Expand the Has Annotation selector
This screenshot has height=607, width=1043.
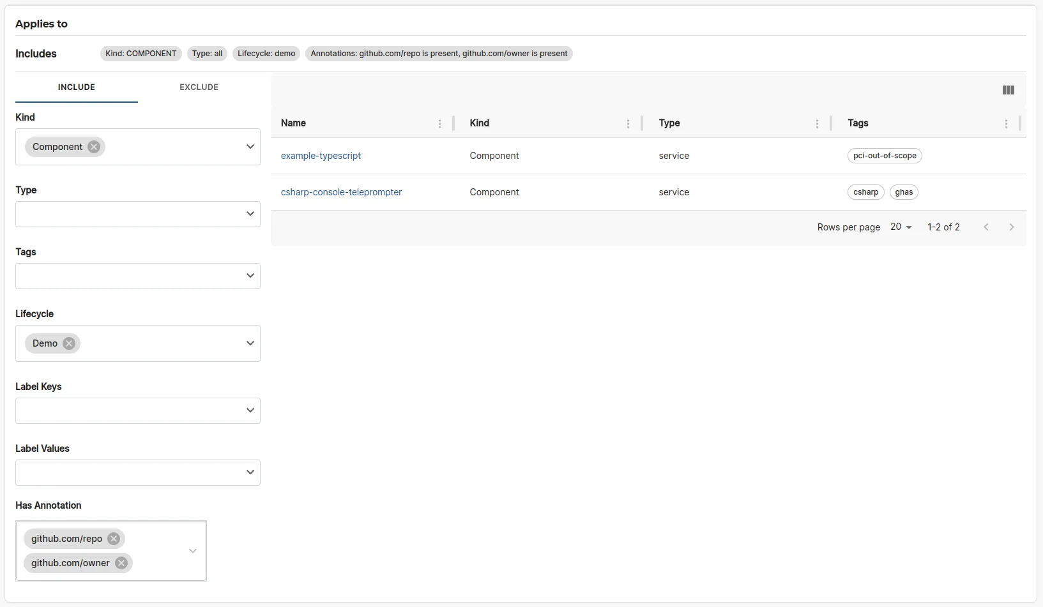tap(193, 550)
